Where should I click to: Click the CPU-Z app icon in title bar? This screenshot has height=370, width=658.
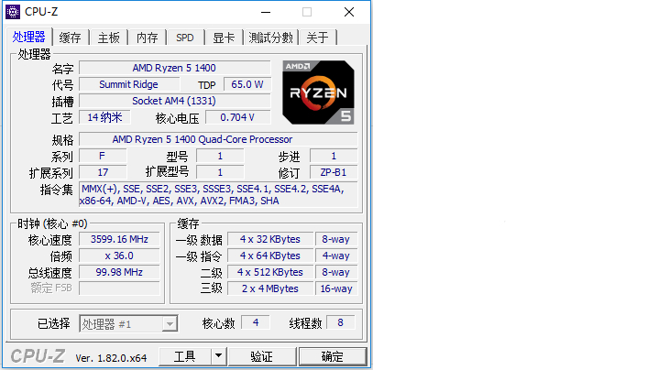13,12
